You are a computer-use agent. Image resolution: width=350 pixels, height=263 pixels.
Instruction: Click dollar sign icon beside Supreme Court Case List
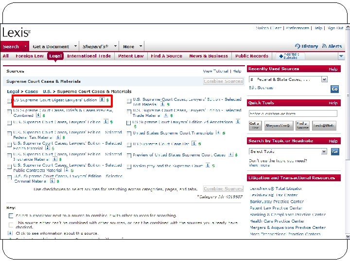(x=200, y=144)
